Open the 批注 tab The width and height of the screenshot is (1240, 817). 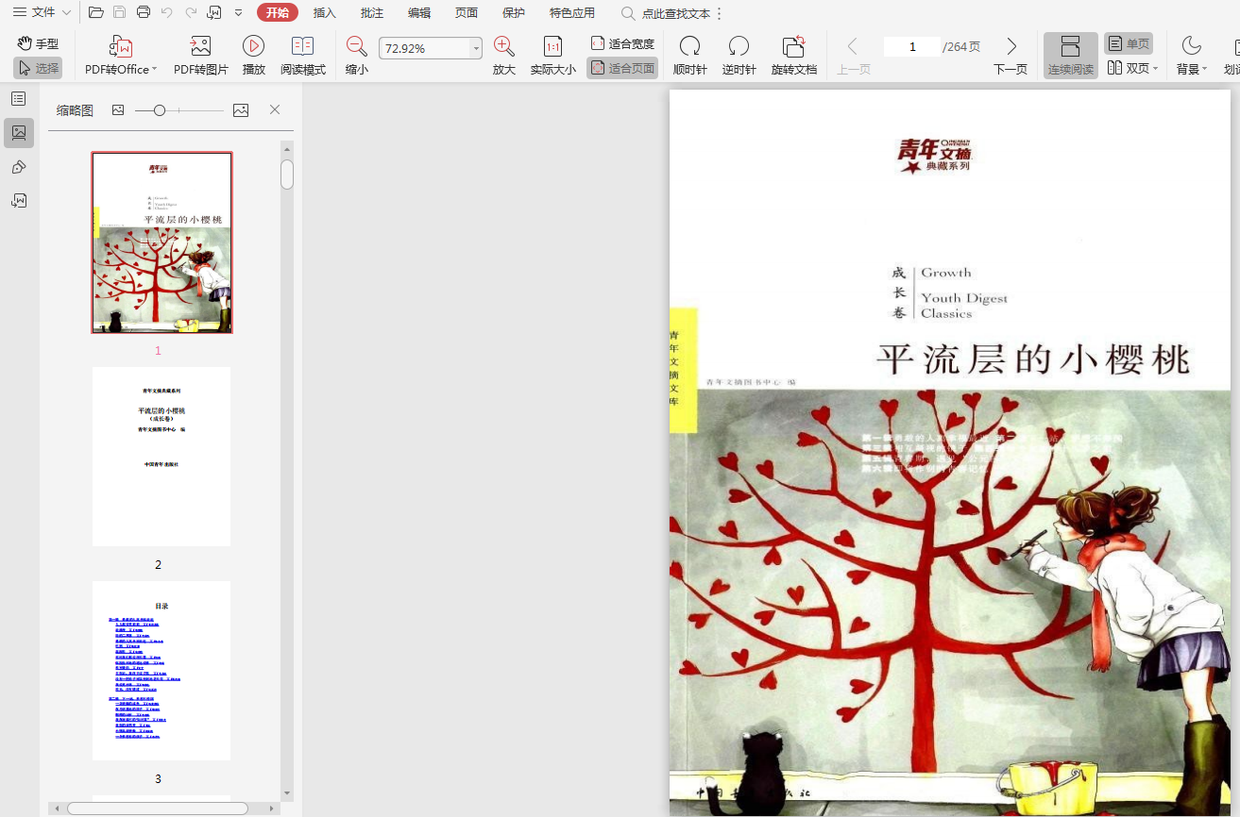[x=372, y=13]
